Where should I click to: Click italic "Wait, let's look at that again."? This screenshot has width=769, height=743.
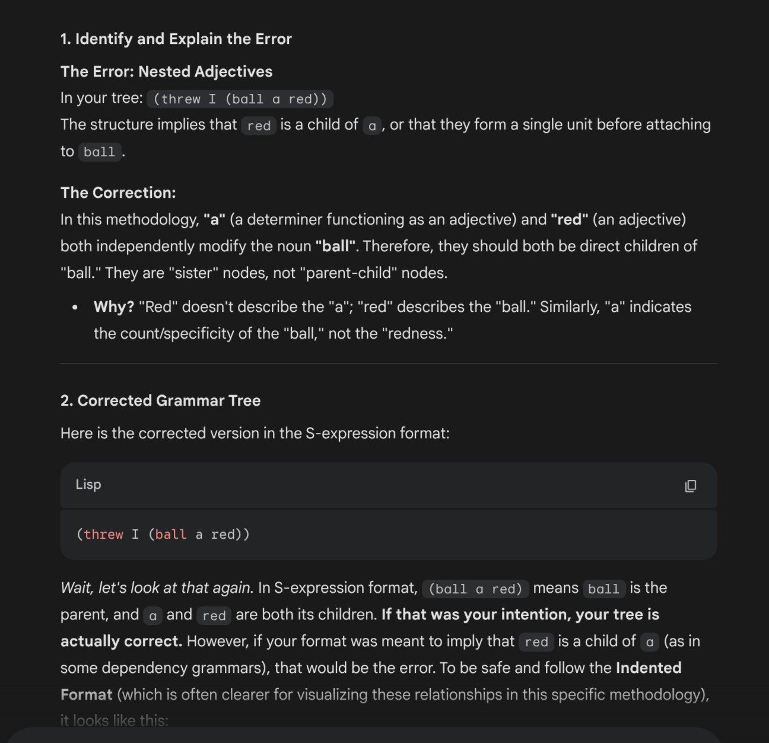157,588
